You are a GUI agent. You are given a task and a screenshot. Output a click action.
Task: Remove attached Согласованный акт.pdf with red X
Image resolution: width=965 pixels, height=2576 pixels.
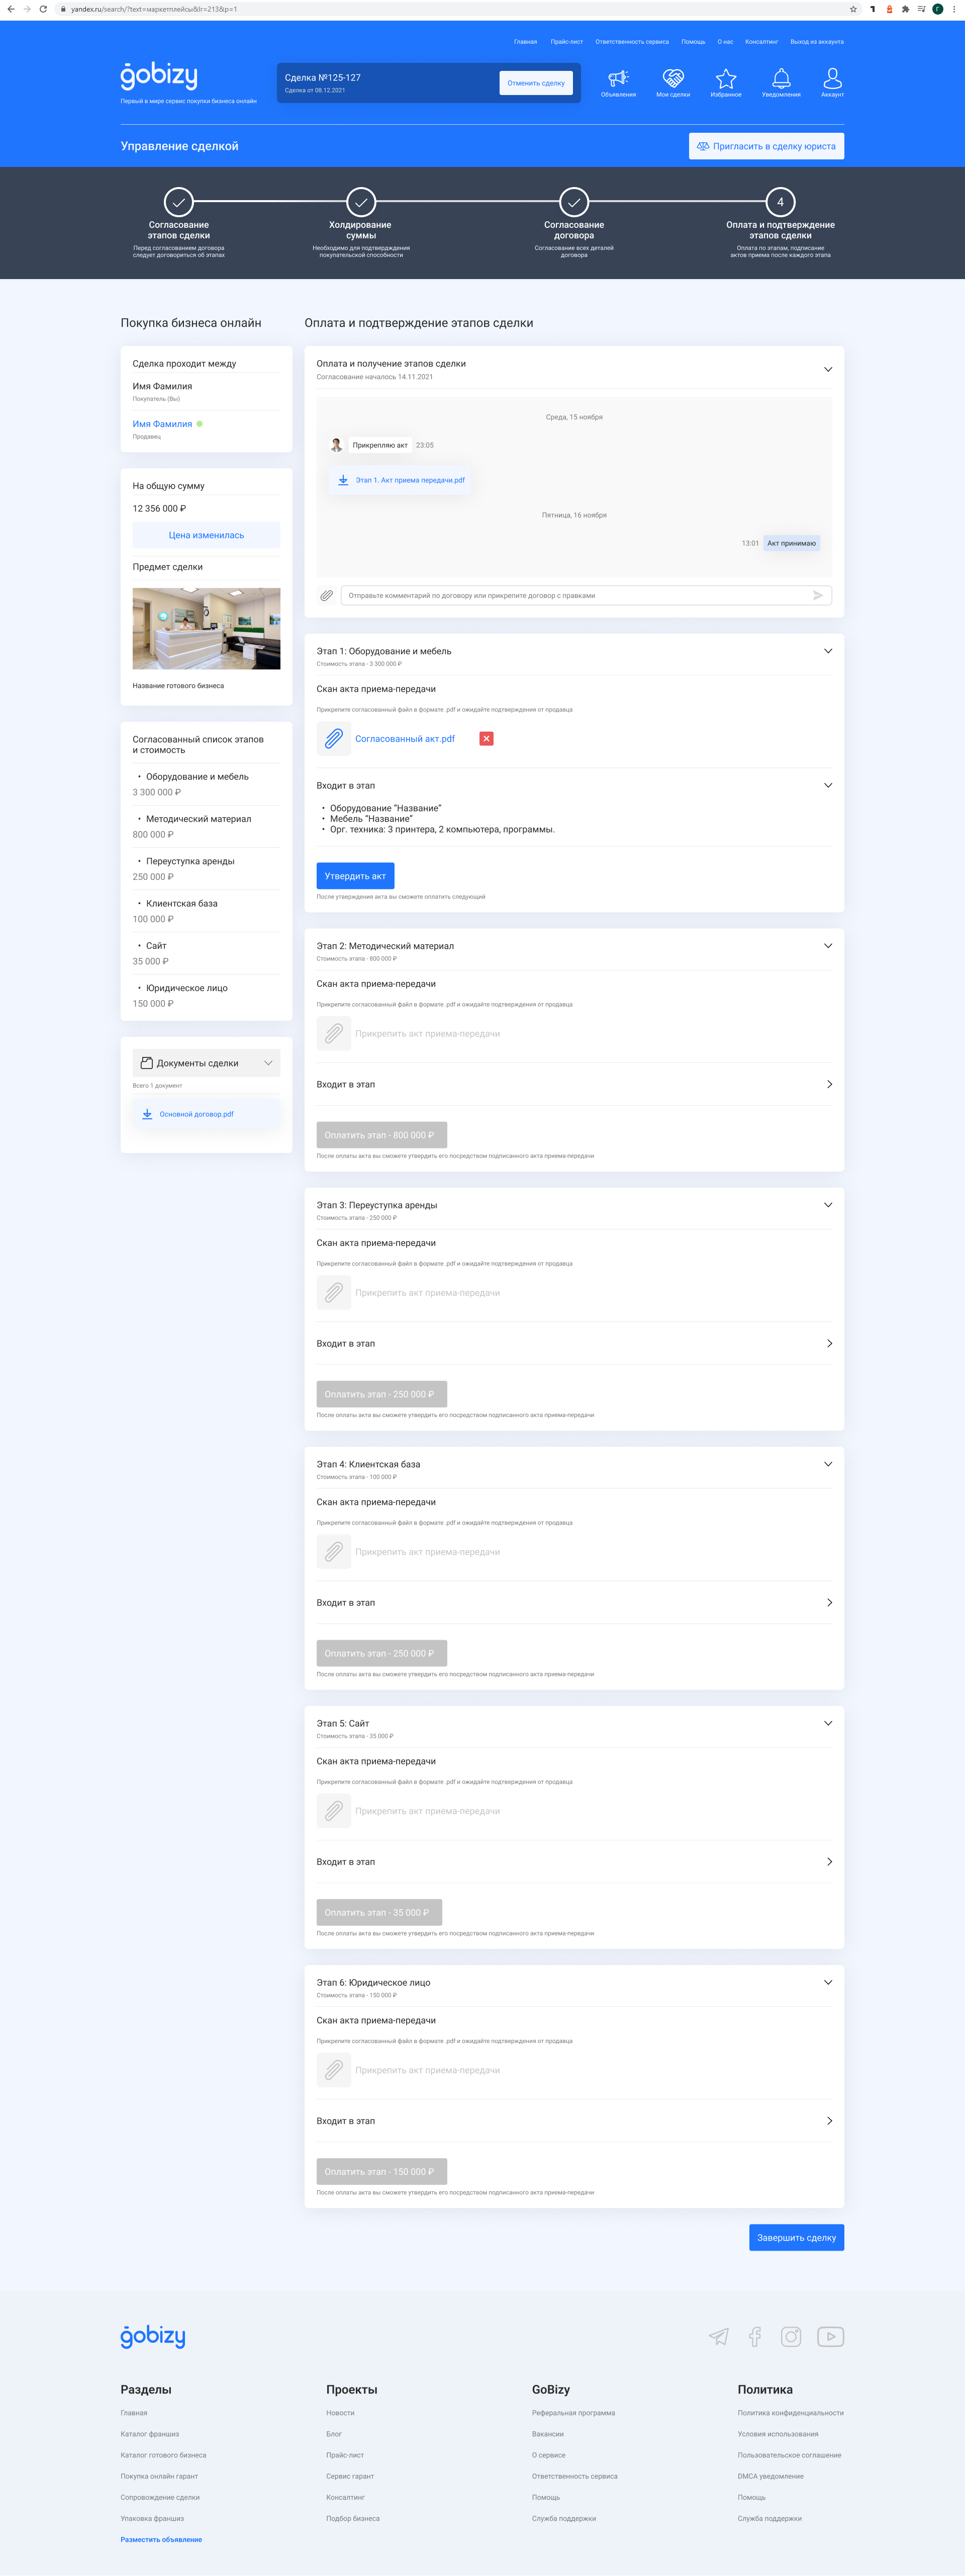pyautogui.click(x=486, y=739)
